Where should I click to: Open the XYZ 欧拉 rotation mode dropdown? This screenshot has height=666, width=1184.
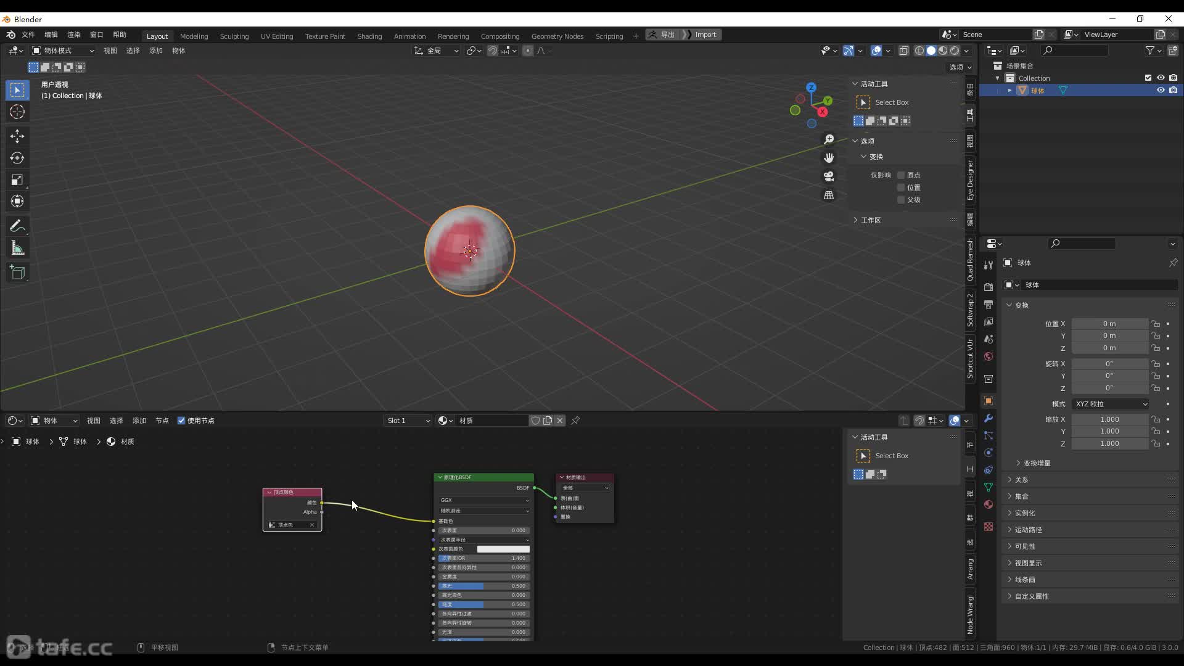(1110, 404)
